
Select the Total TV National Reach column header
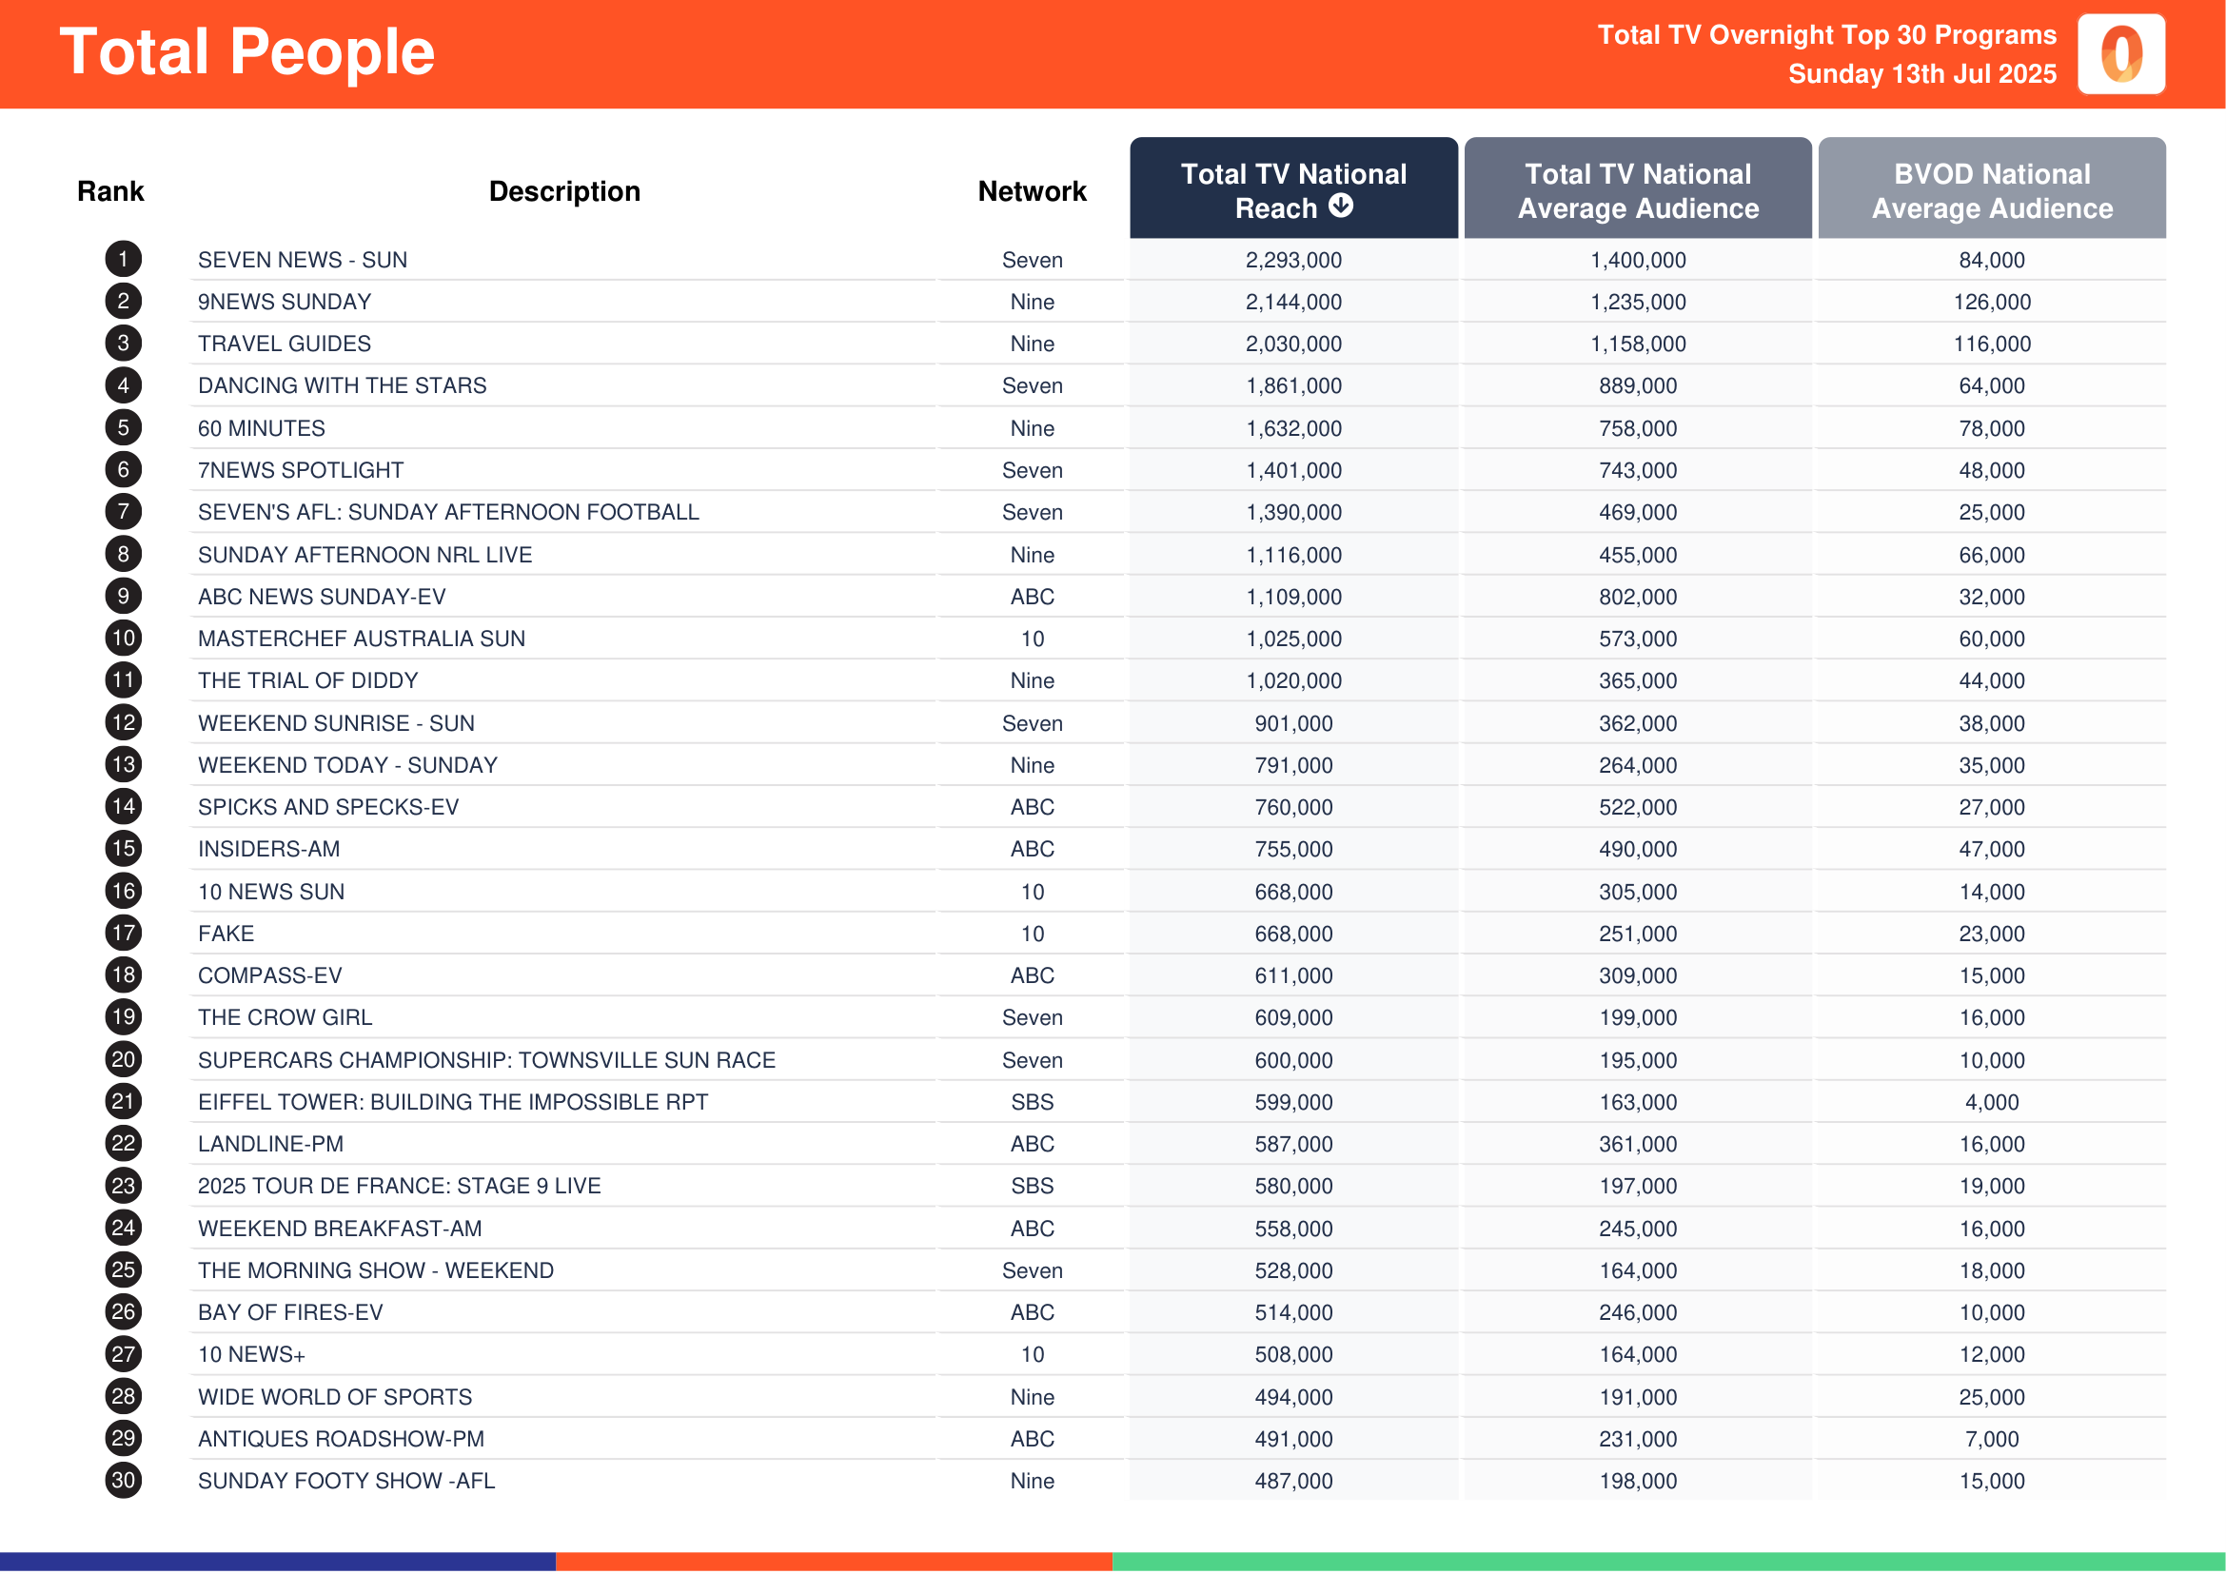[x=1293, y=189]
